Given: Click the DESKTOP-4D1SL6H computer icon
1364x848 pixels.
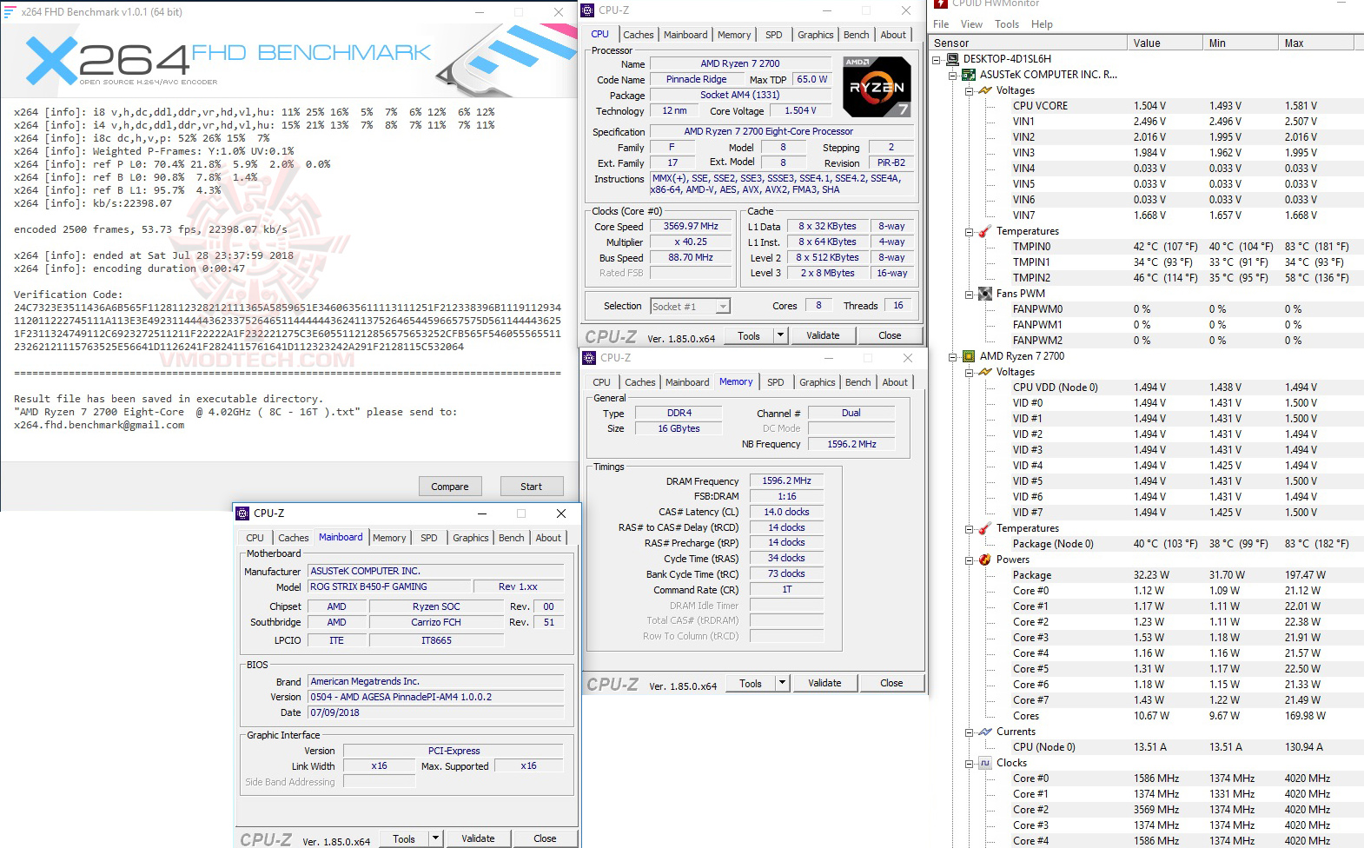Looking at the screenshot, I should coord(952,59).
